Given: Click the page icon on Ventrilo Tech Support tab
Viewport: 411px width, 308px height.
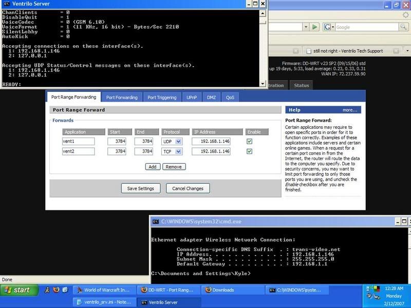Looking at the screenshot, I should coord(309,51).
